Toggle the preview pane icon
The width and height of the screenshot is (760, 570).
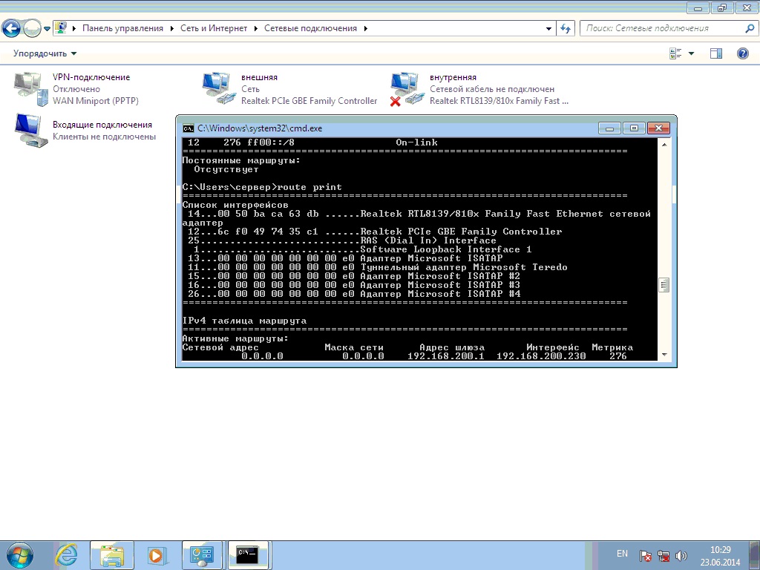click(x=716, y=53)
